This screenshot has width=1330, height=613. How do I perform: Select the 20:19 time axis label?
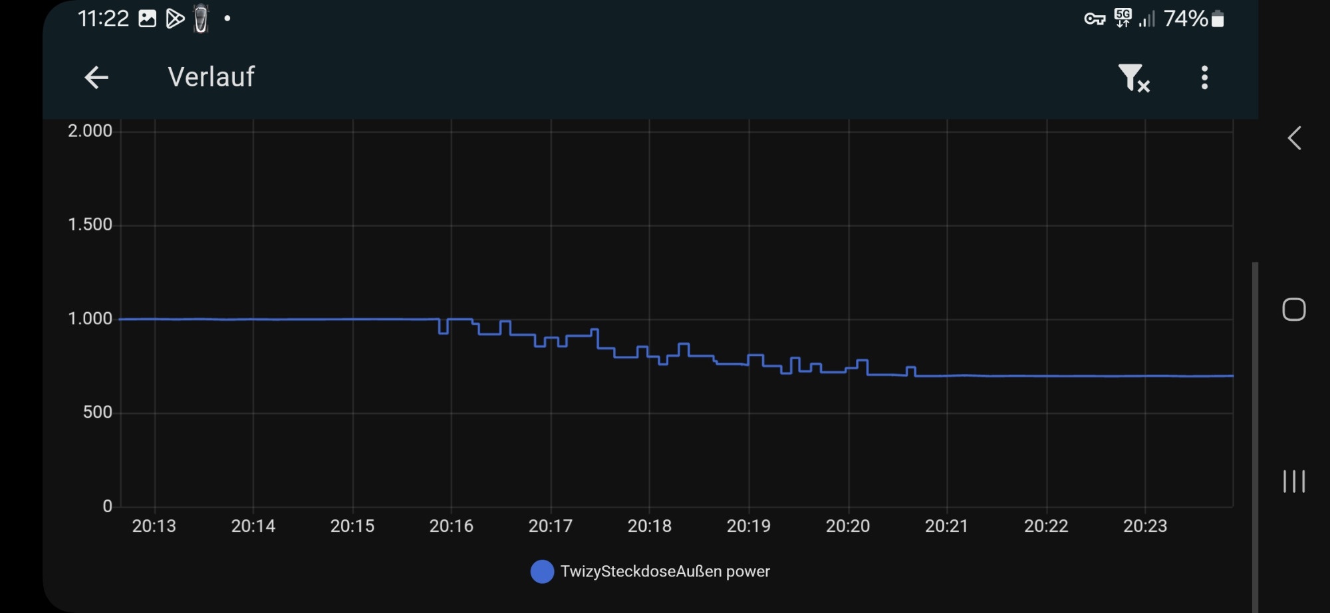click(x=748, y=526)
